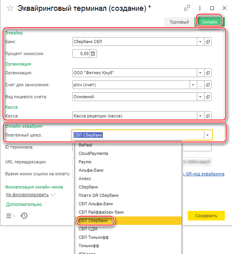Viewport: 232px width, 254px height.
Task: Select highlighted СБП Сбербанк list option
Action: [129, 220]
